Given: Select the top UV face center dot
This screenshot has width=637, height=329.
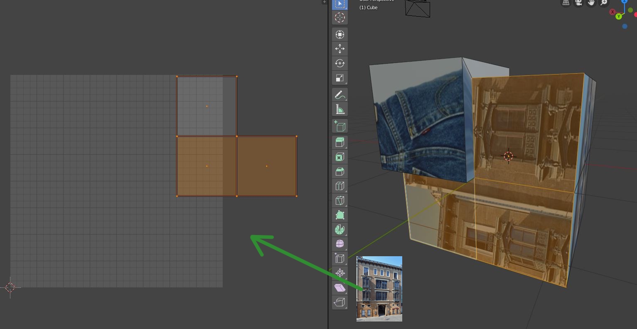Looking at the screenshot, I should 207,106.
